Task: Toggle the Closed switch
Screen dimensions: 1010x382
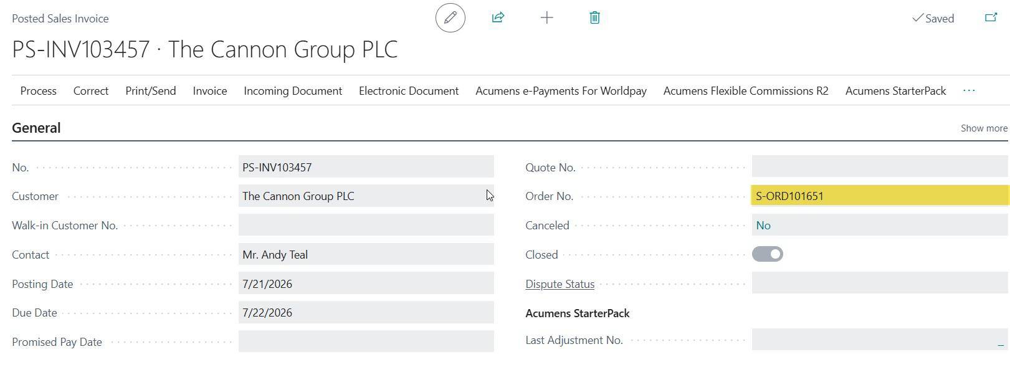Action: point(767,254)
